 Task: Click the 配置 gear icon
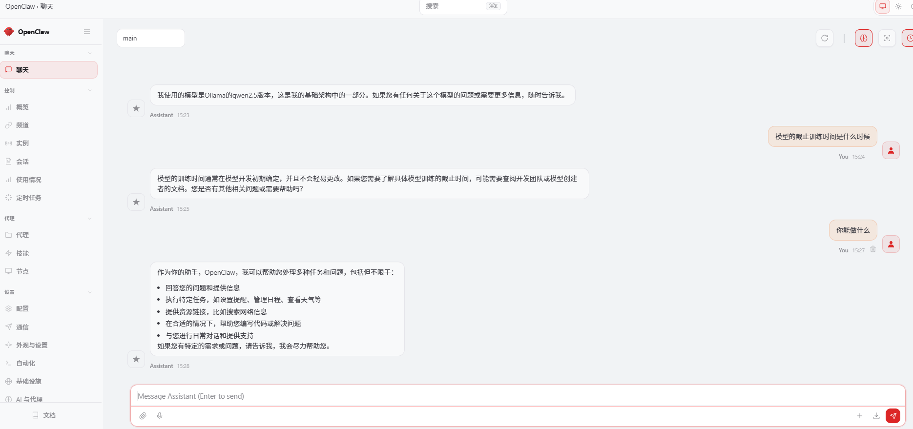click(8, 308)
